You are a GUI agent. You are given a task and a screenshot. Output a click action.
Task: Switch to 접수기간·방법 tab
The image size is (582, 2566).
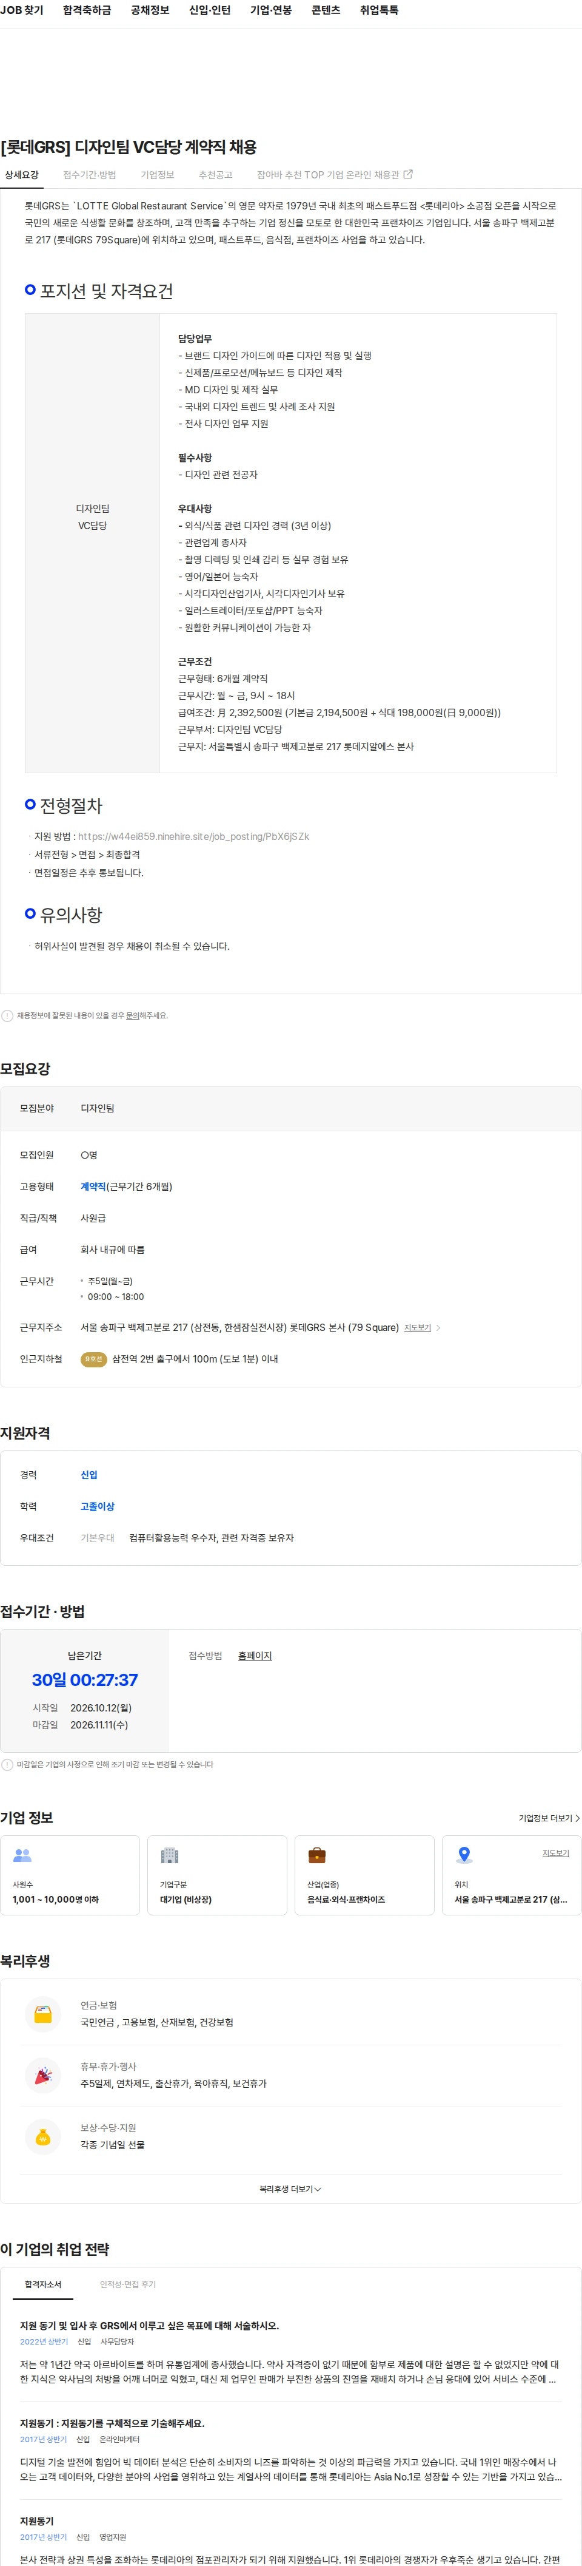[90, 174]
